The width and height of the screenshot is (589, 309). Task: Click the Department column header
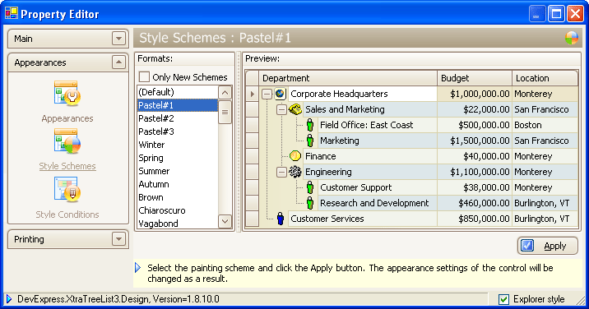(x=348, y=78)
